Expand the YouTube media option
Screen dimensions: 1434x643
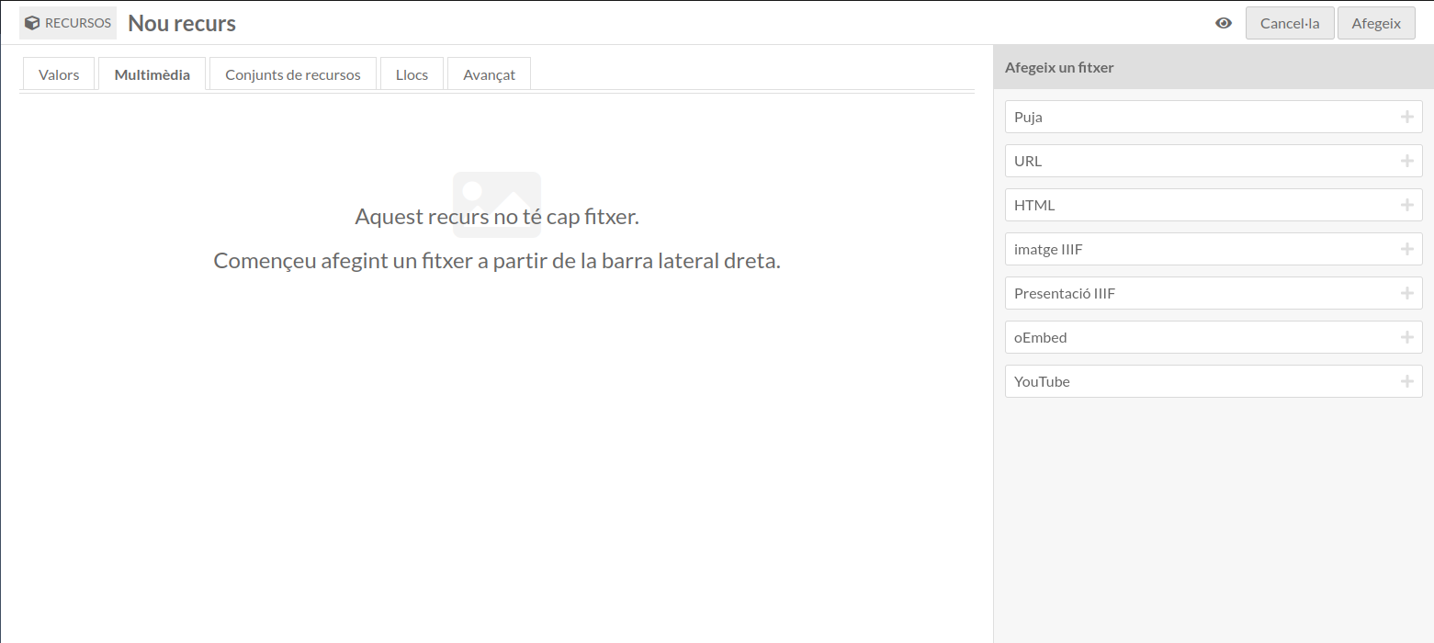click(1214, 381)
